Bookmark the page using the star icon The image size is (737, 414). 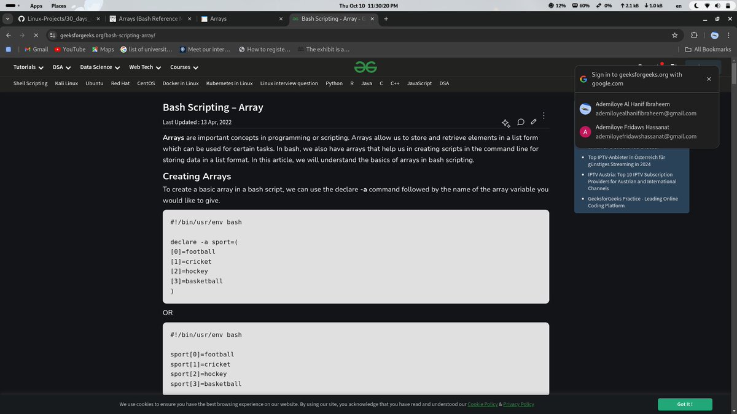point(674,35)
